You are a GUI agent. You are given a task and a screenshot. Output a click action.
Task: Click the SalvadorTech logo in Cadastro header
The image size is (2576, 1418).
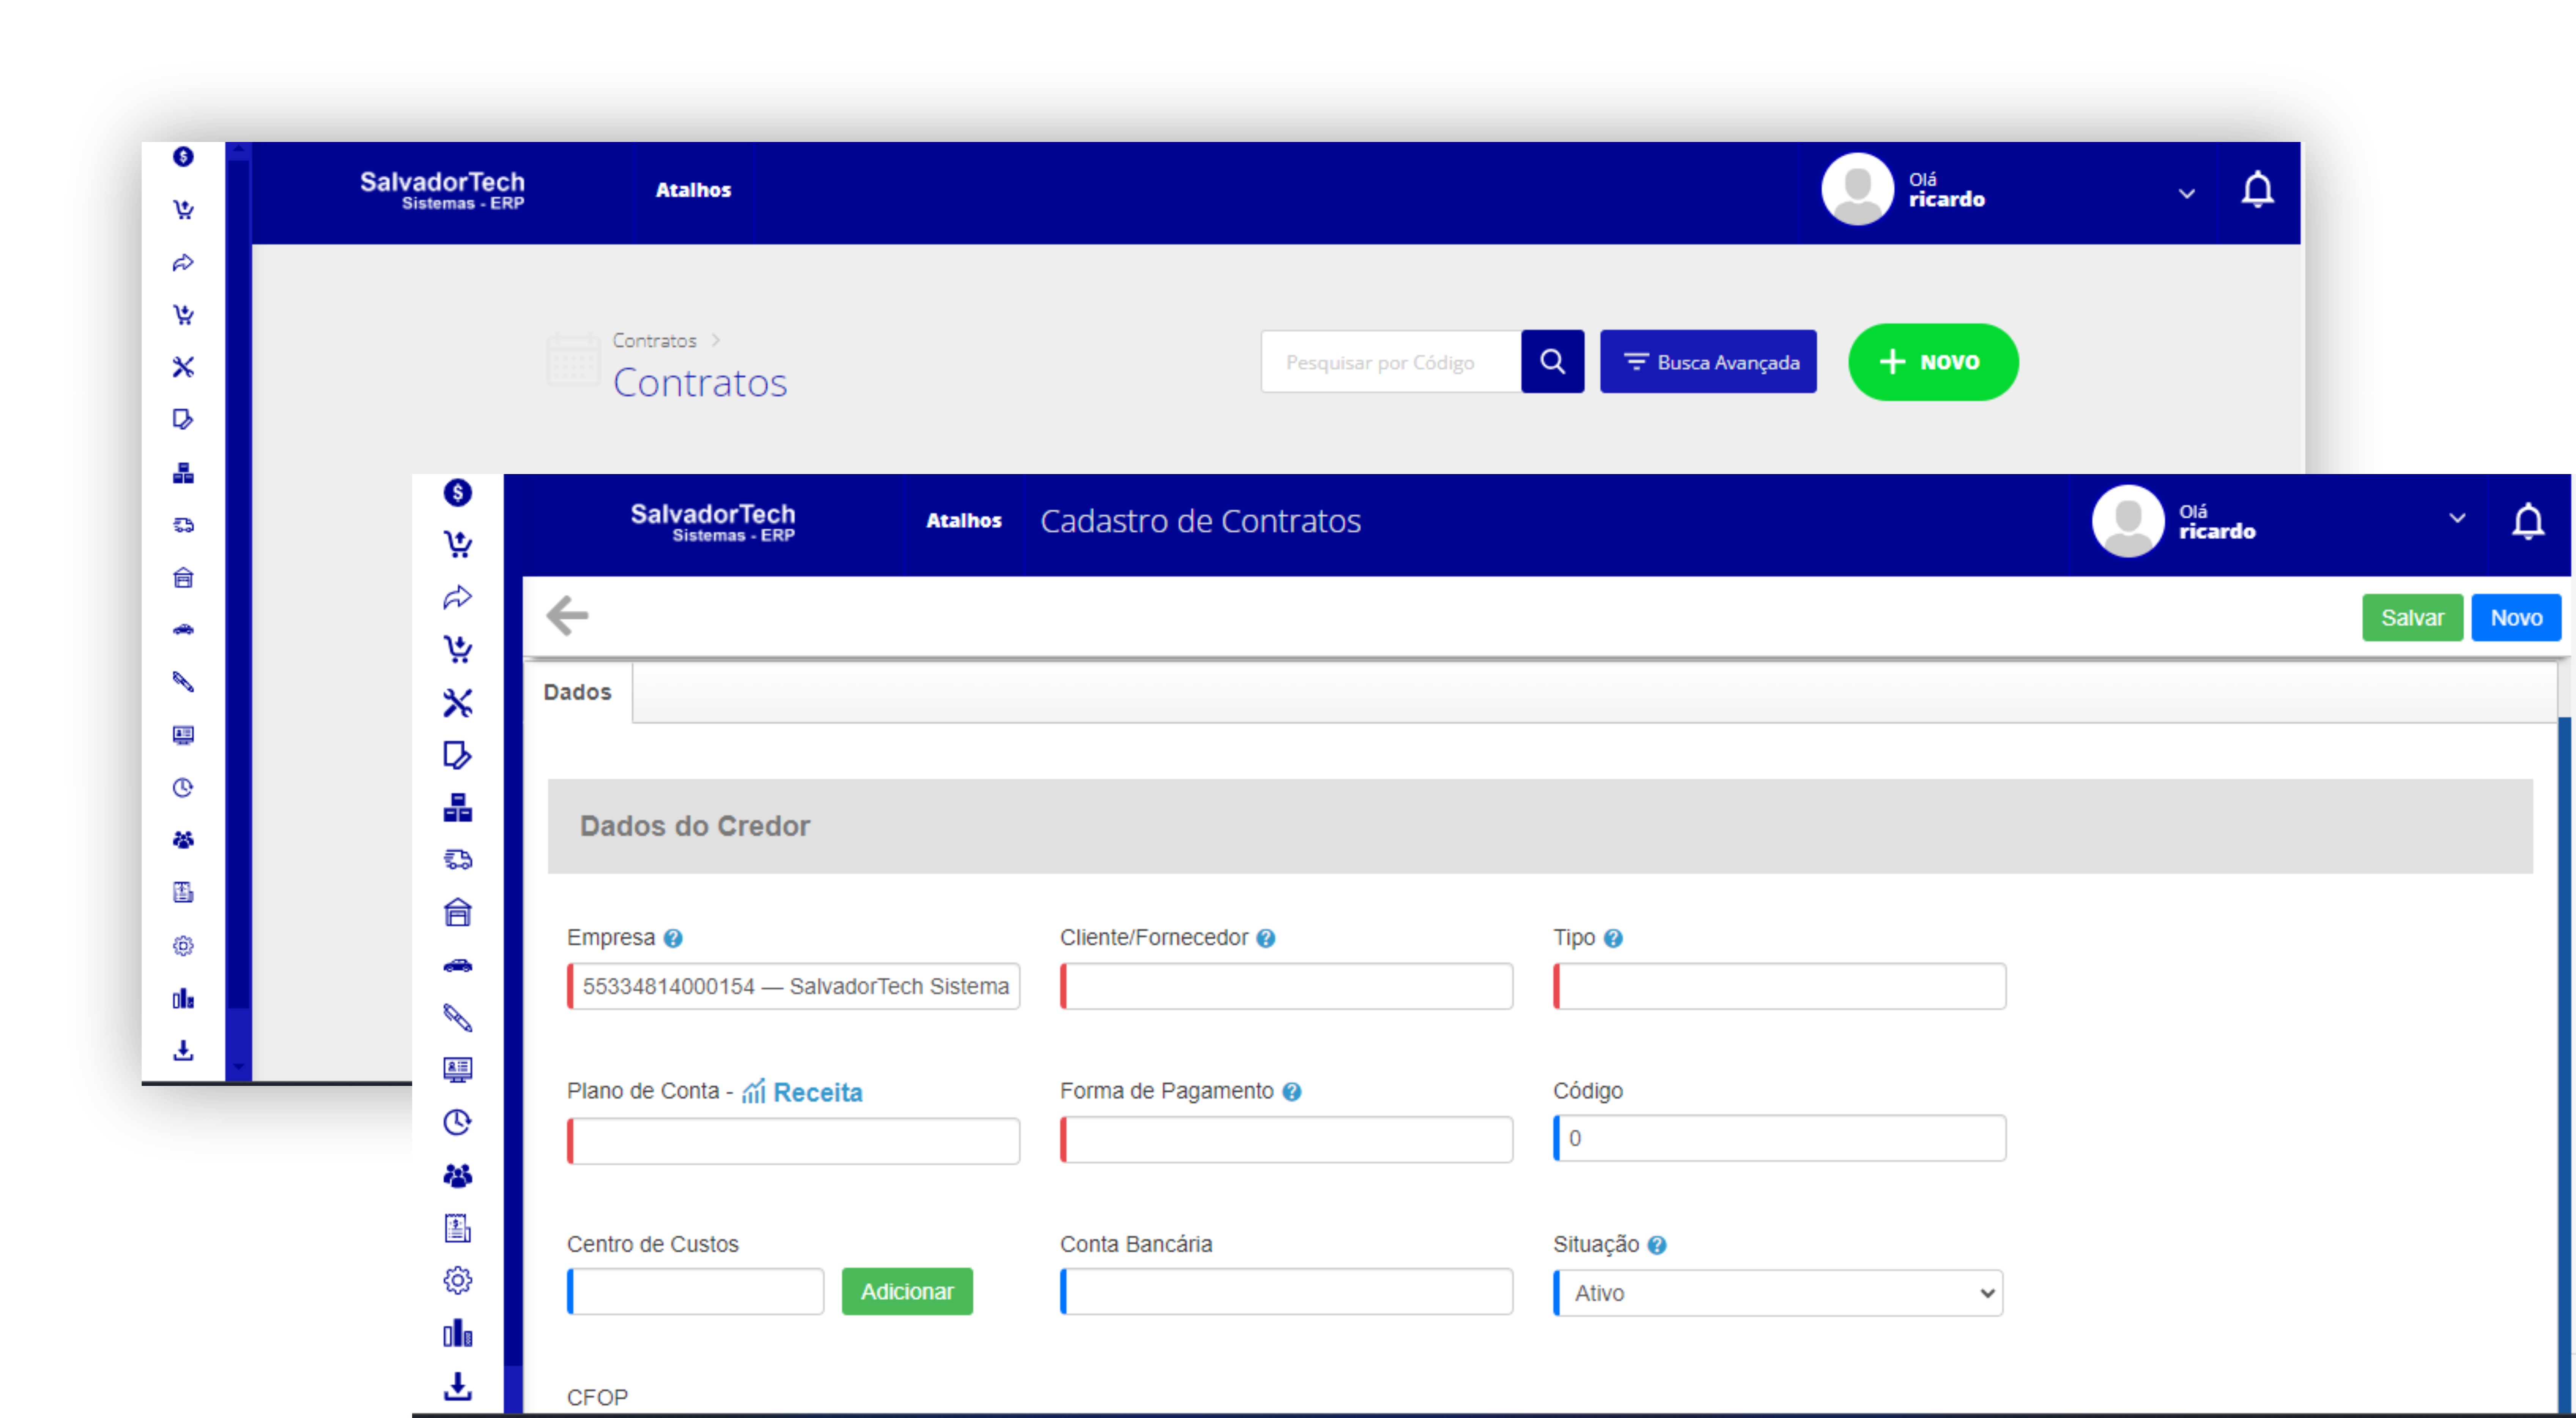point(713,522)
